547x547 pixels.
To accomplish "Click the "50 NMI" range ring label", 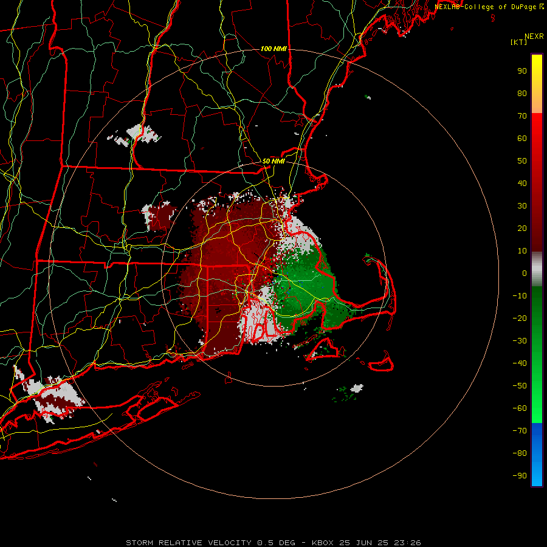I will coord(273,161).
